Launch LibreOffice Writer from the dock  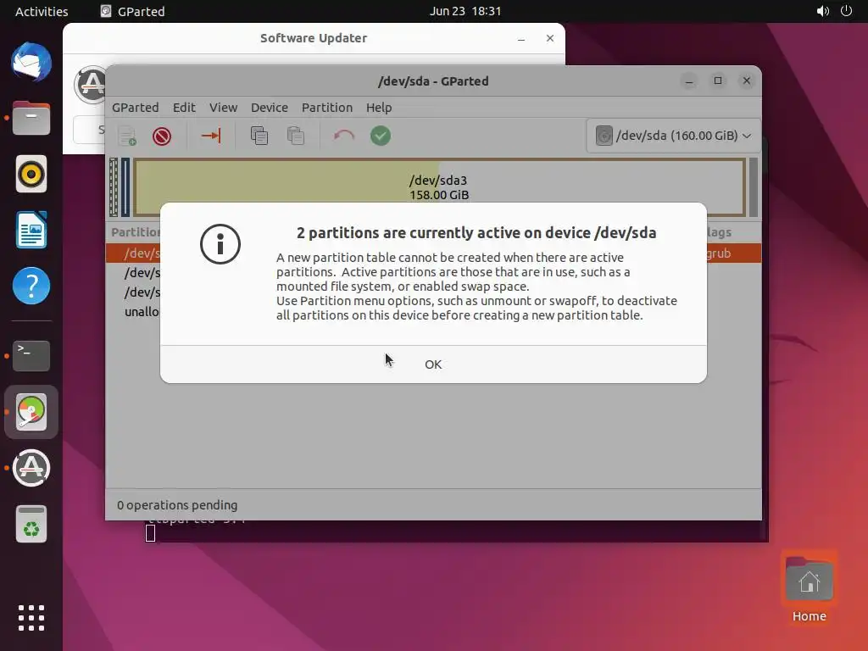(x=31, y=230)
